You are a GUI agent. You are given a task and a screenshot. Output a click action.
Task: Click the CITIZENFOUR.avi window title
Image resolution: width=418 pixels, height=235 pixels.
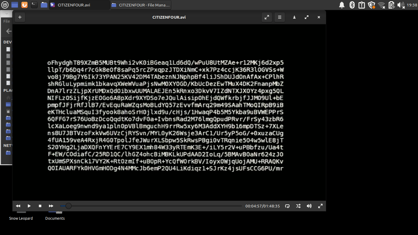point(169,17)
